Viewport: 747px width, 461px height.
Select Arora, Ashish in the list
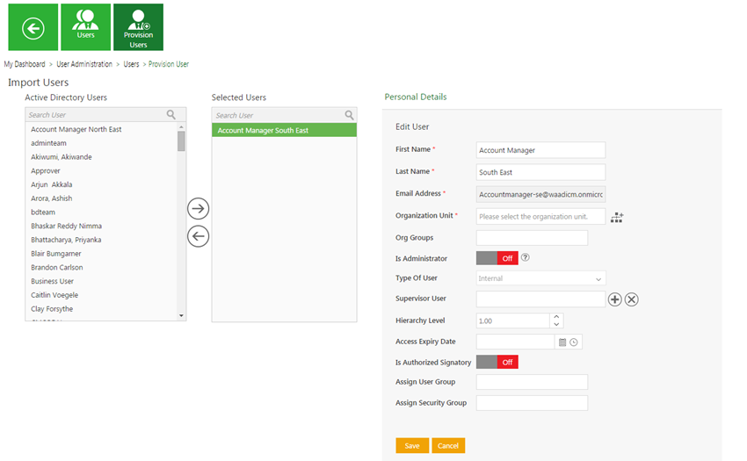point(52,198)
